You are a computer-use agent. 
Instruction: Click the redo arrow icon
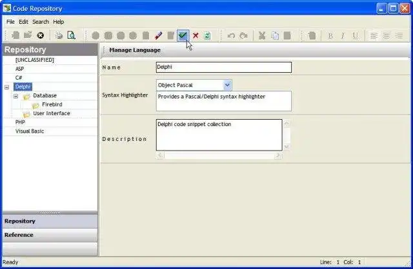tap(243, 35)
